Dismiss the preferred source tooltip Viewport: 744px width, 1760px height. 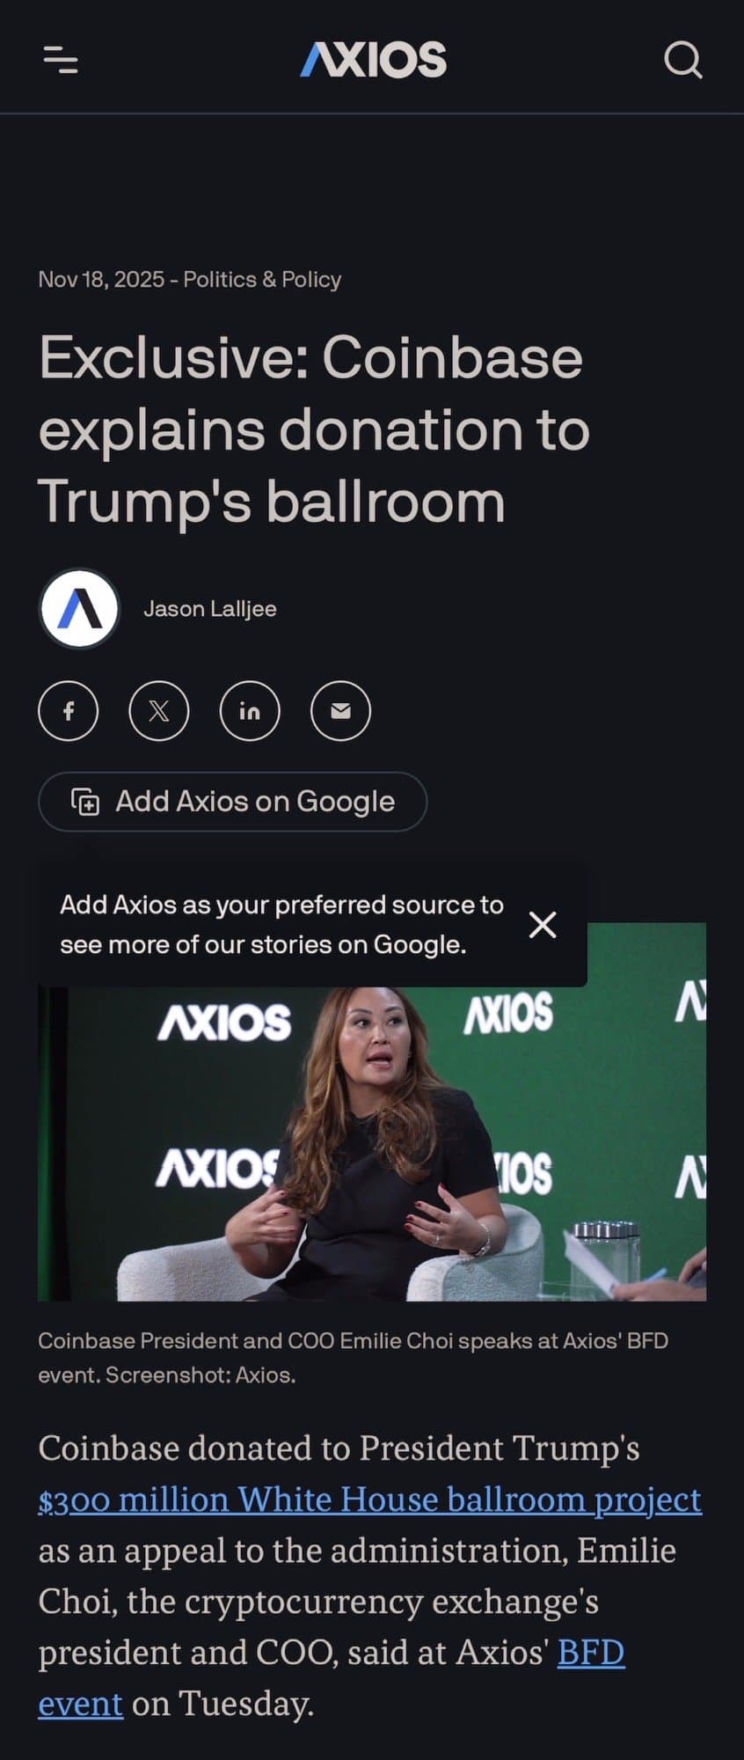click(x=543, y=925)
